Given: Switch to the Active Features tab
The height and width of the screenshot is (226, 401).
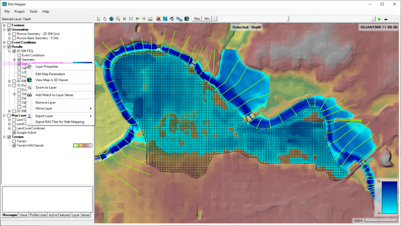Looking at the screenshot, I should click(x=59, y=215).
